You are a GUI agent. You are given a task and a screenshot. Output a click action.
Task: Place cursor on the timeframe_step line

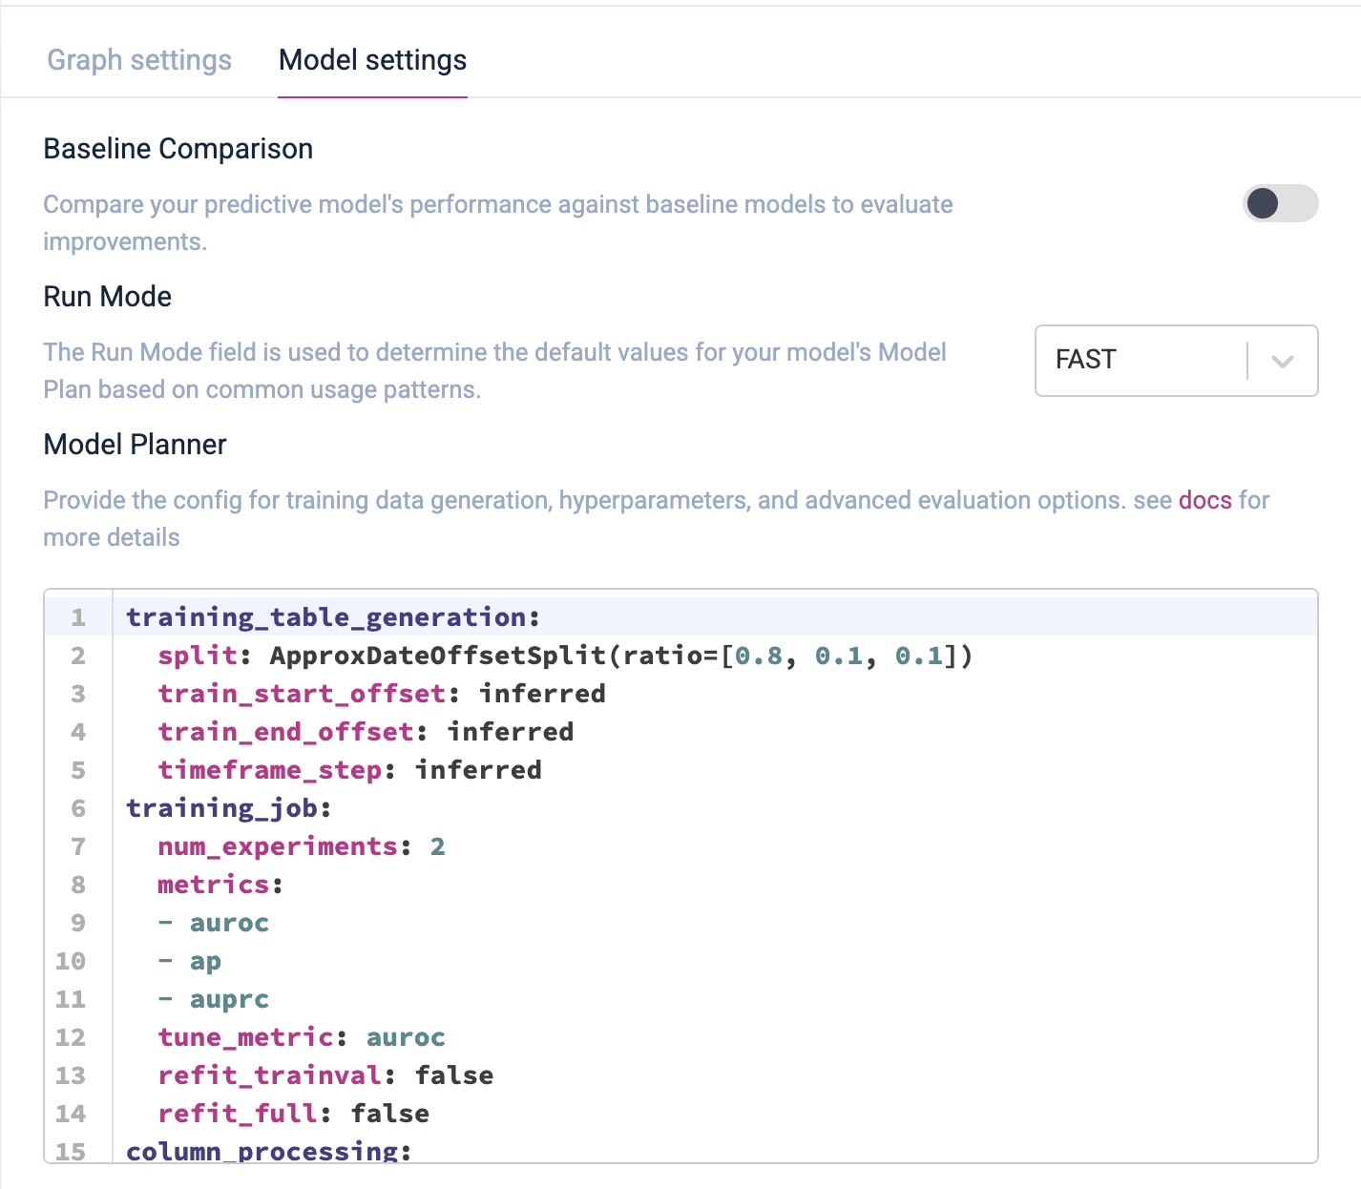(x=348, y=770)
